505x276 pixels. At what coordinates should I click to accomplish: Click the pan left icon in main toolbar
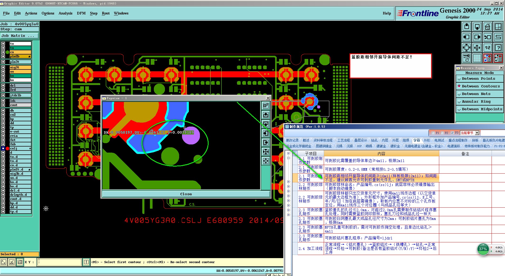(x=467, y=37)
